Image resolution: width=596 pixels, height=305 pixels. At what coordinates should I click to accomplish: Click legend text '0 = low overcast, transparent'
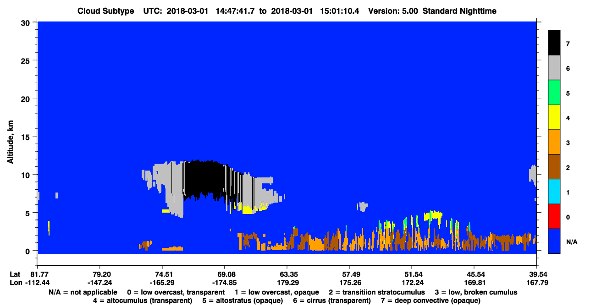176,292
